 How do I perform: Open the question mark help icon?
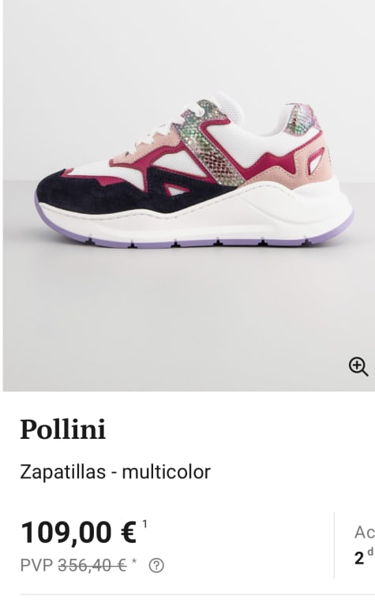156,566
